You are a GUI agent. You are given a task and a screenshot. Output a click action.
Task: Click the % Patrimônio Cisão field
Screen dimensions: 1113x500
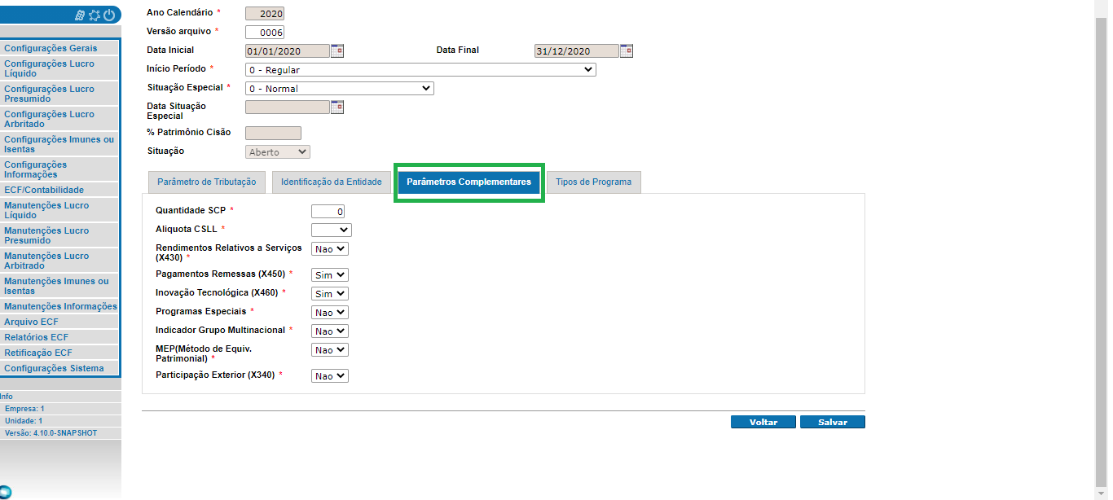coord(273,134)
